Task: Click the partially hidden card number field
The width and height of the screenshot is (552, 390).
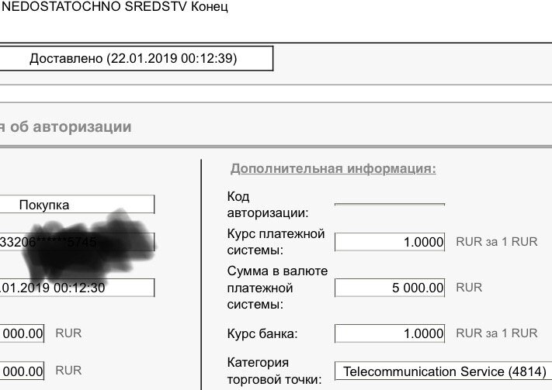Action: click(x=77, y=242)
